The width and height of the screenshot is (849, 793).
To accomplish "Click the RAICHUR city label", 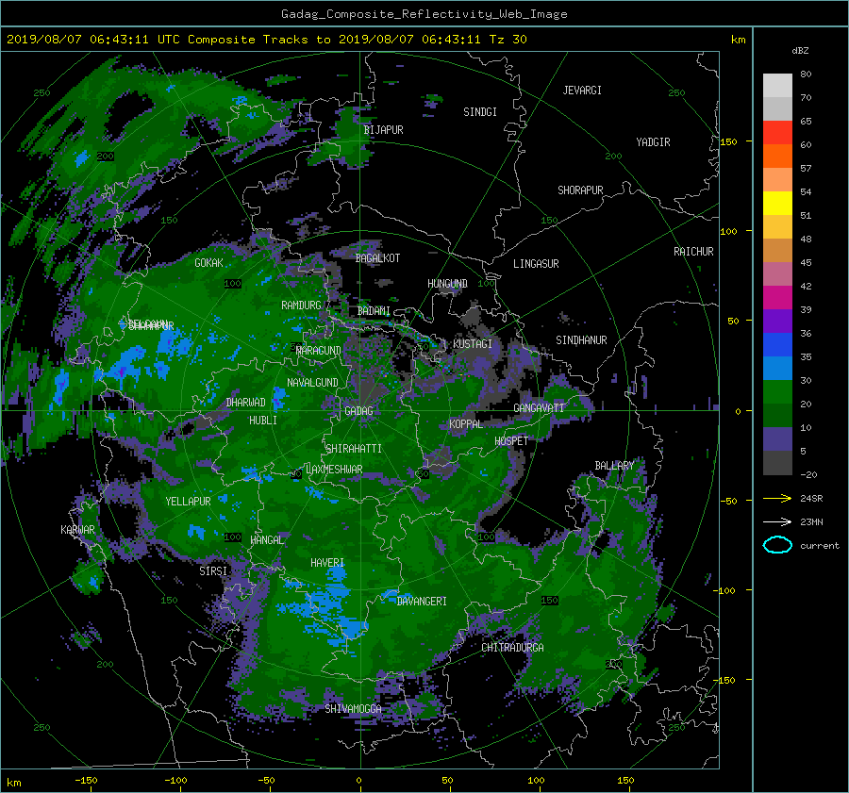I will click(693, 252).
